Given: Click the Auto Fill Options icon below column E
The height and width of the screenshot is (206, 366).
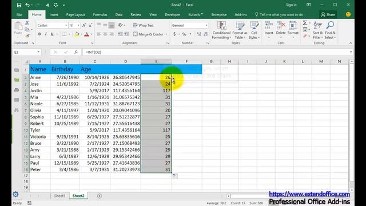Looking at the screenshot, I should (x=174, y=176).
